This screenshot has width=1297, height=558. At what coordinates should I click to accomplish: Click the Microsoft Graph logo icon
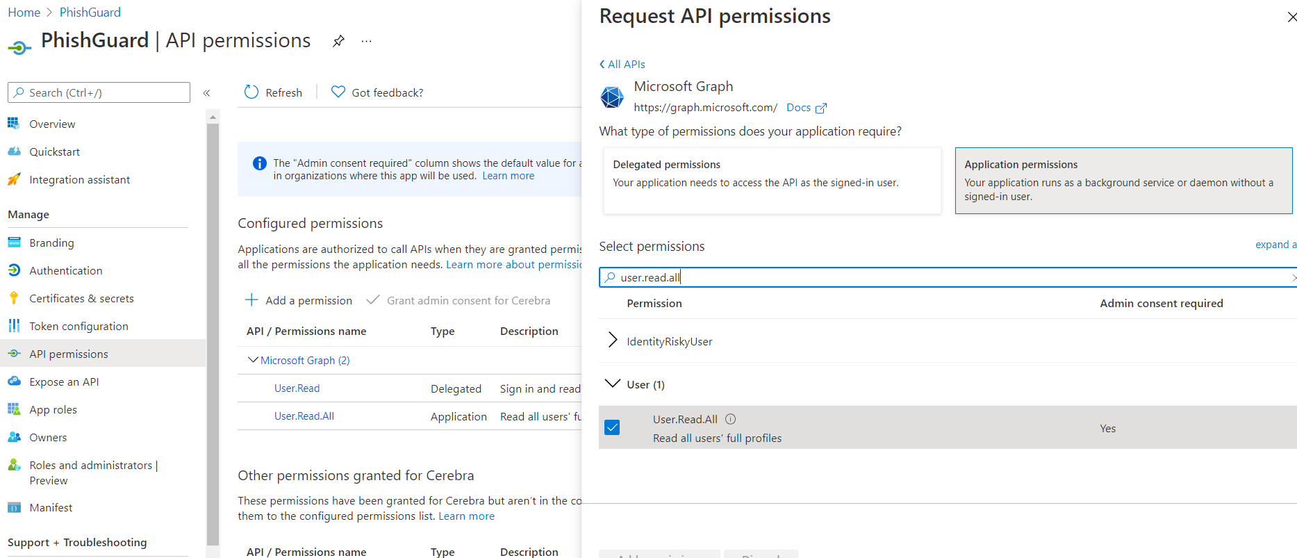point(612,97)
